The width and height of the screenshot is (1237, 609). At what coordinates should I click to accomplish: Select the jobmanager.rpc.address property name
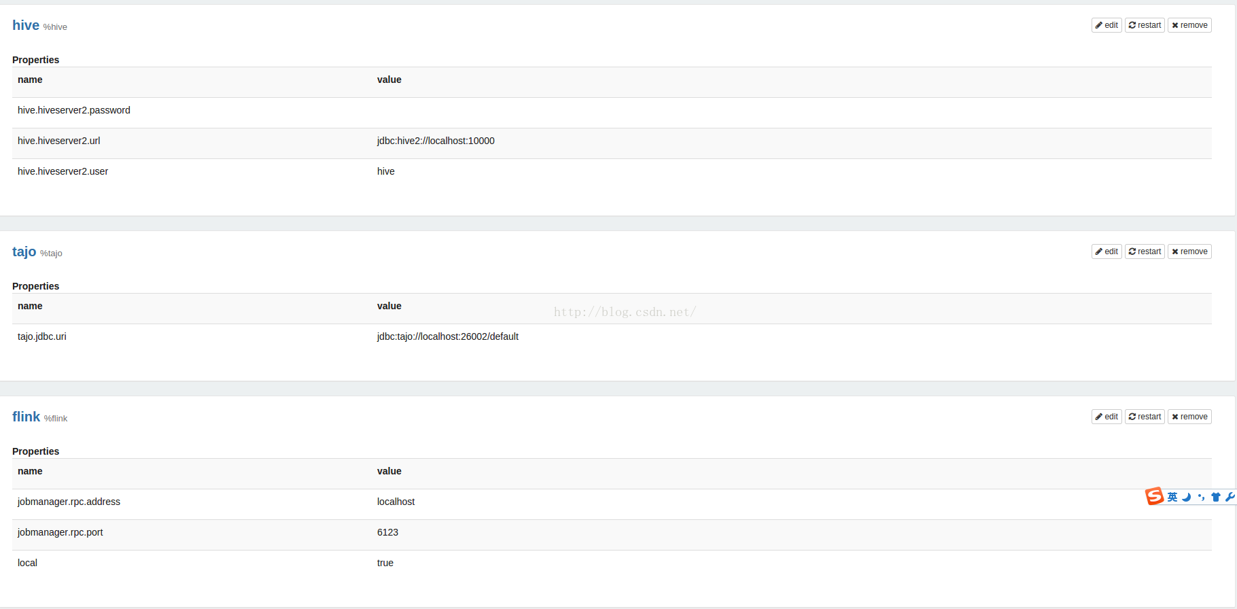[x=69, y=502]
